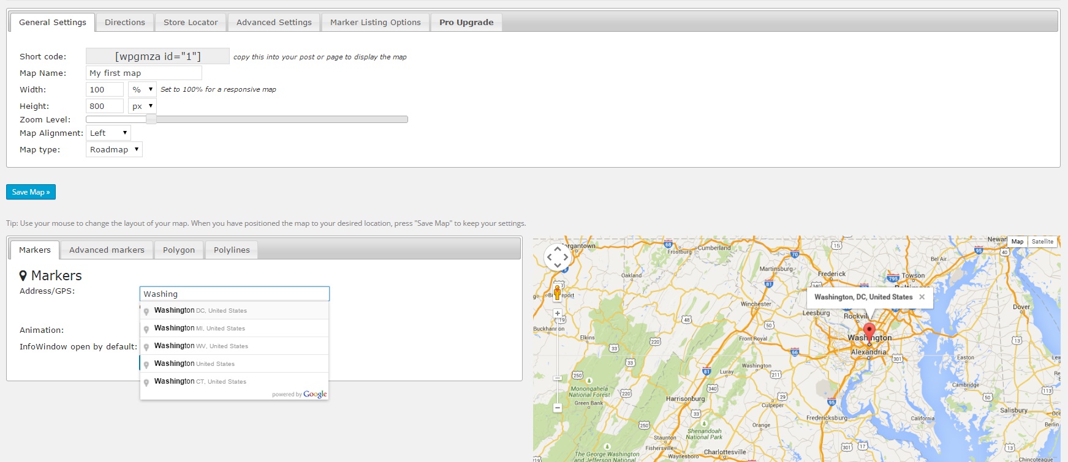Zoom in with the map plus button
The height and width of the screenshot is (462, 1068).
[558, 313]
